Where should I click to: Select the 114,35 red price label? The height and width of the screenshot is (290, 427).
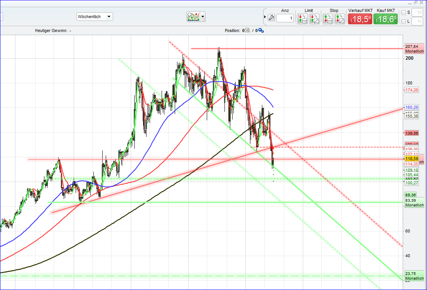(412, 164)
